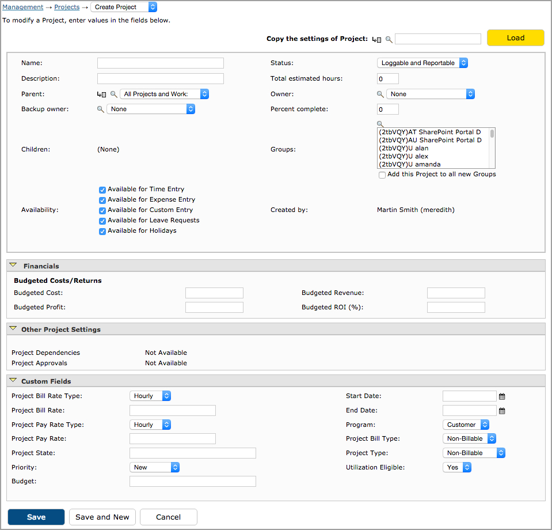Viewport: 552px width, 530px height.
Task: Click the Save button
Action: pos(36,517)
